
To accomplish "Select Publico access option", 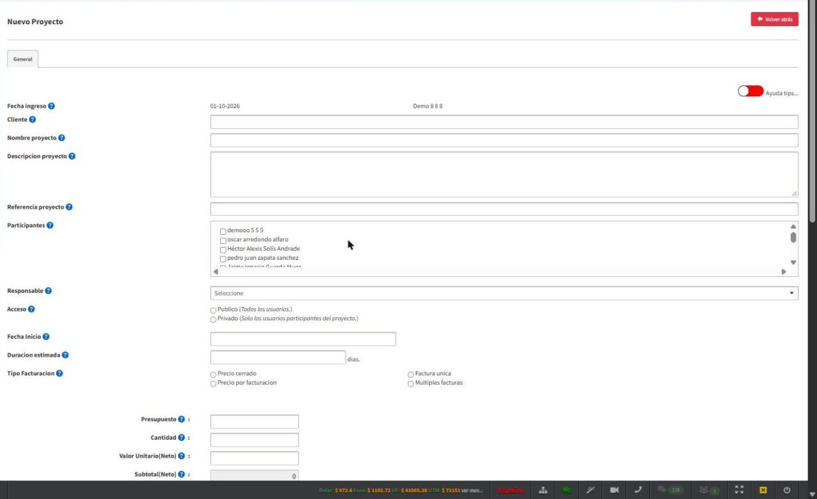I will (x=213, y=310).
